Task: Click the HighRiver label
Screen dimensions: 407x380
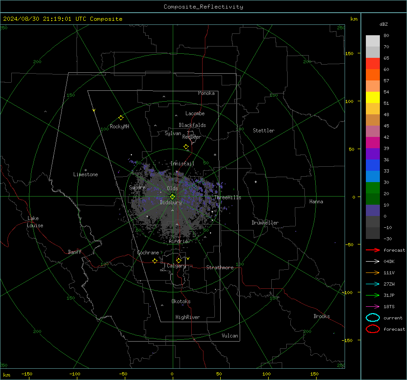Action: [x=188, y=317]
